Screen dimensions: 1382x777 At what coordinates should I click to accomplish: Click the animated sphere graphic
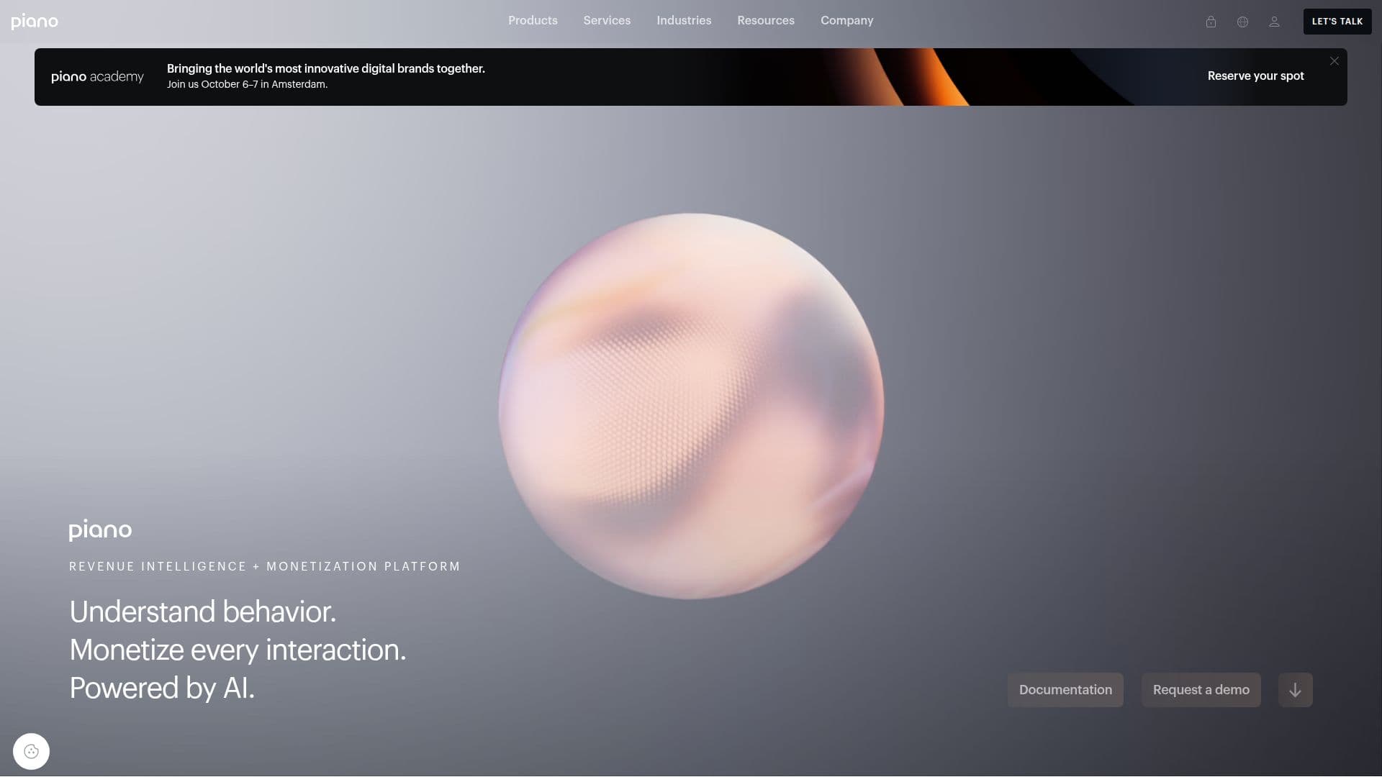coord(691,406)
